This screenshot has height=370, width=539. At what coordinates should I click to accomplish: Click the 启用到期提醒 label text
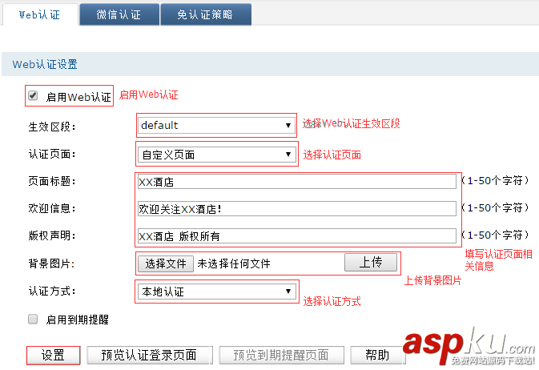78,320
